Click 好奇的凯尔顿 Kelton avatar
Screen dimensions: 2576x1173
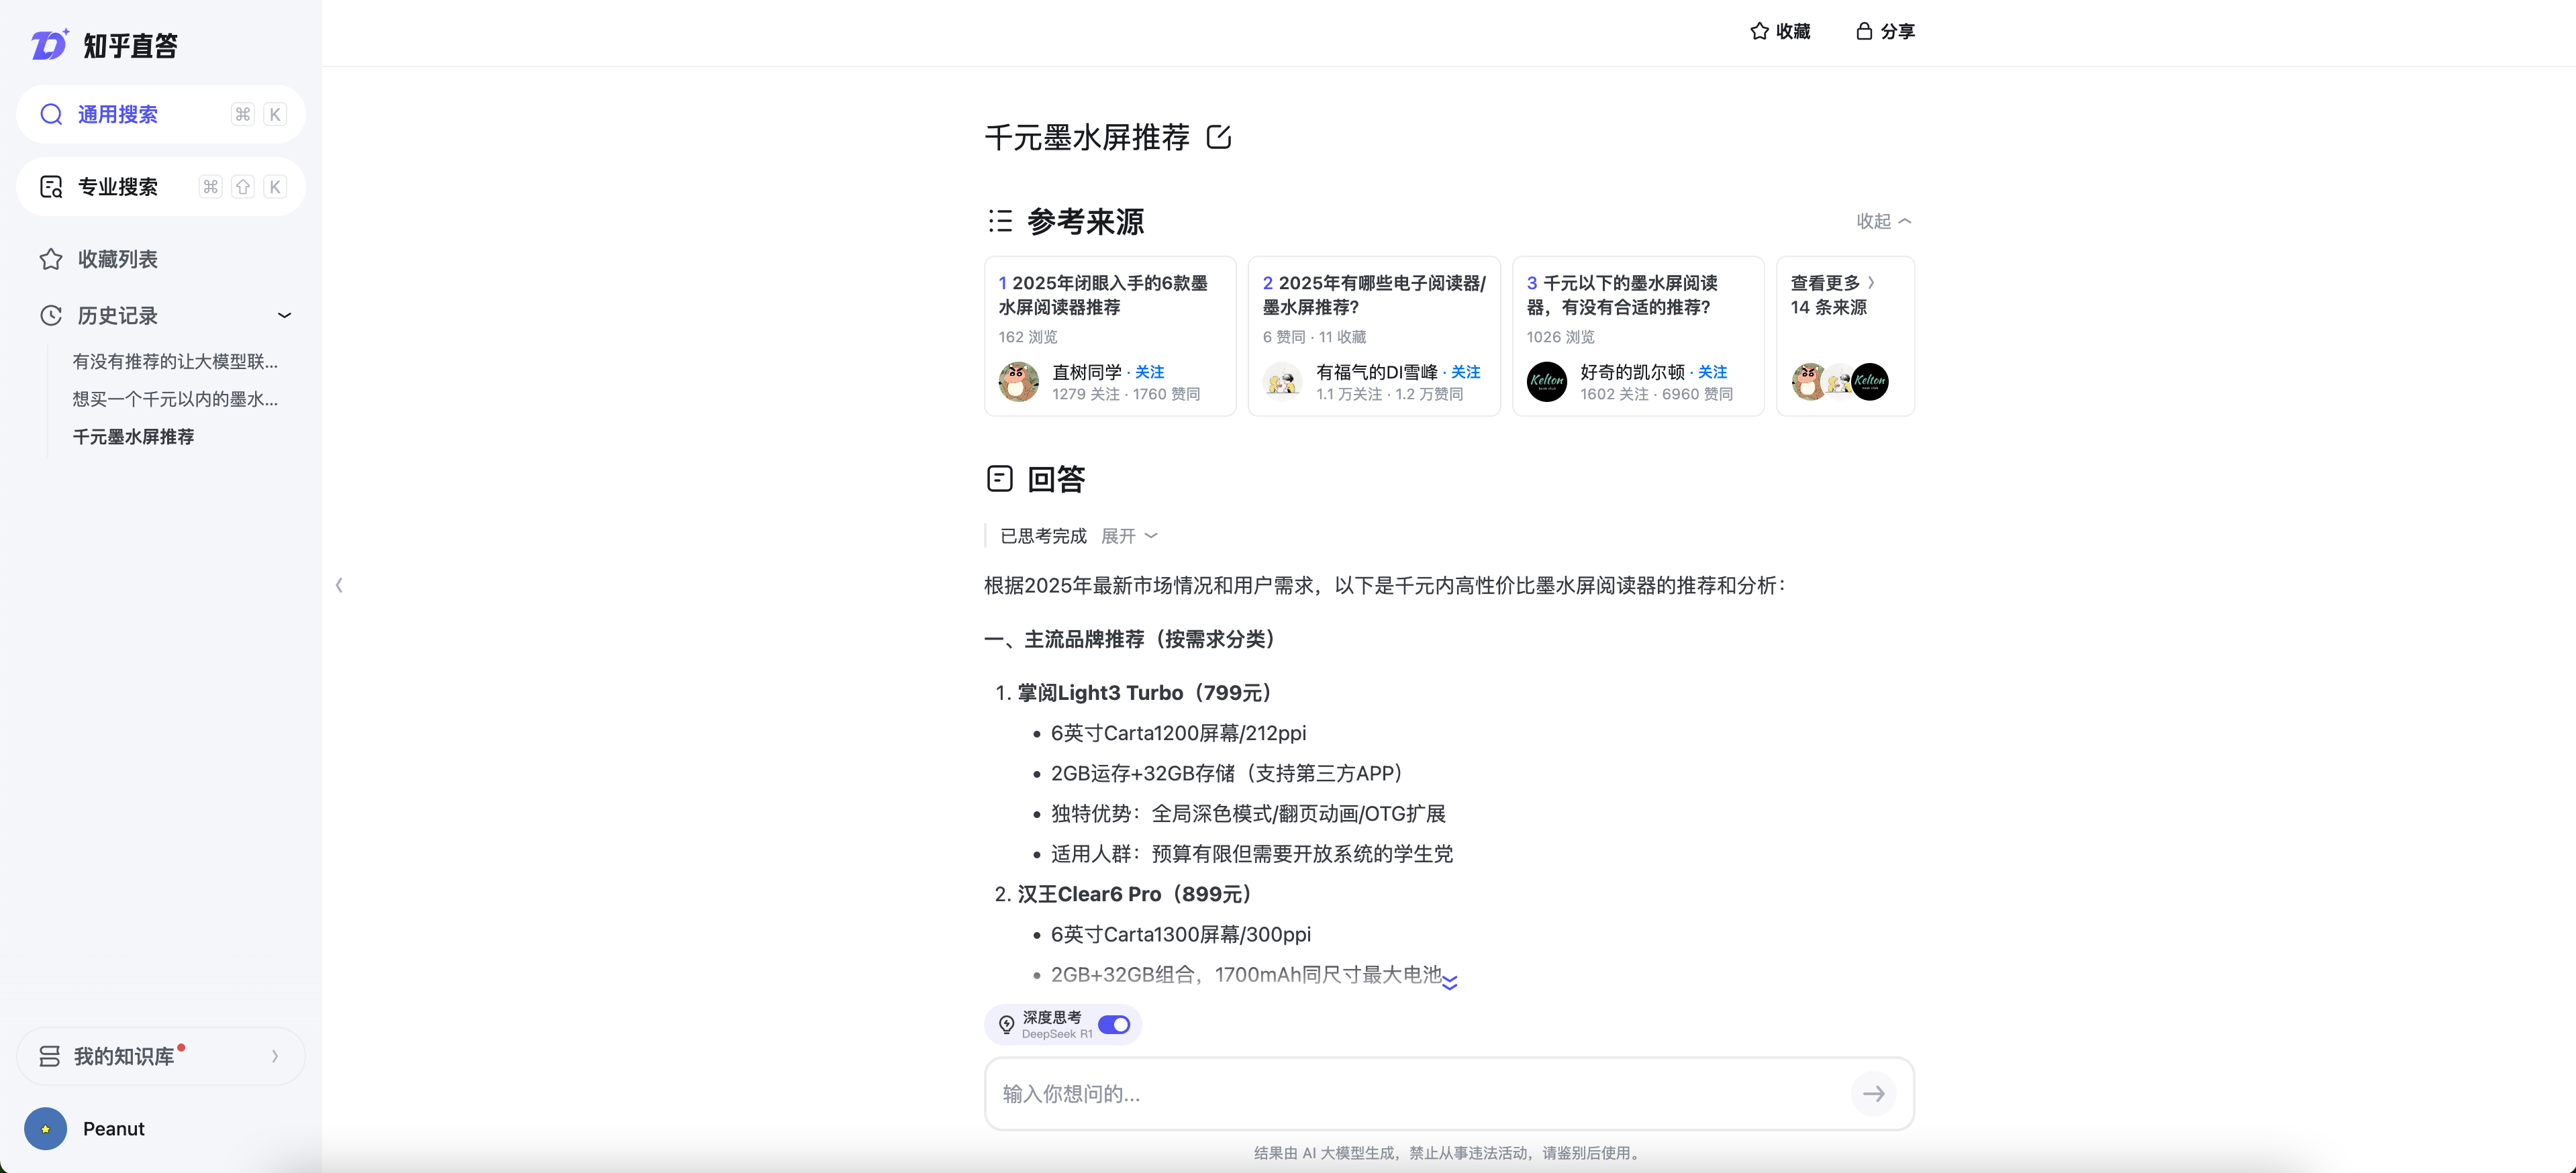[1547, 382]
